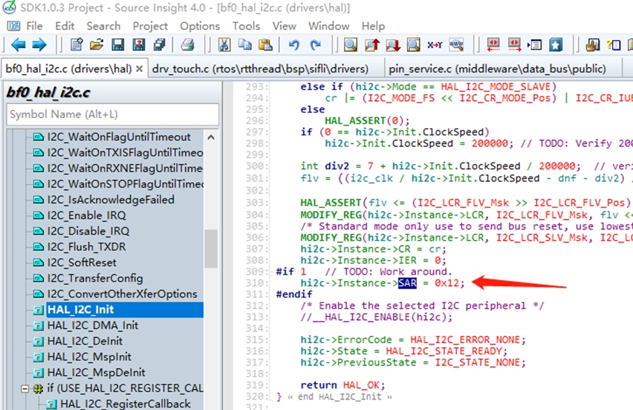633x410 pixels.
Task: Select I2C_Flush_TXDR symbol
Action: pyautogui.click(x=87, y=247)
